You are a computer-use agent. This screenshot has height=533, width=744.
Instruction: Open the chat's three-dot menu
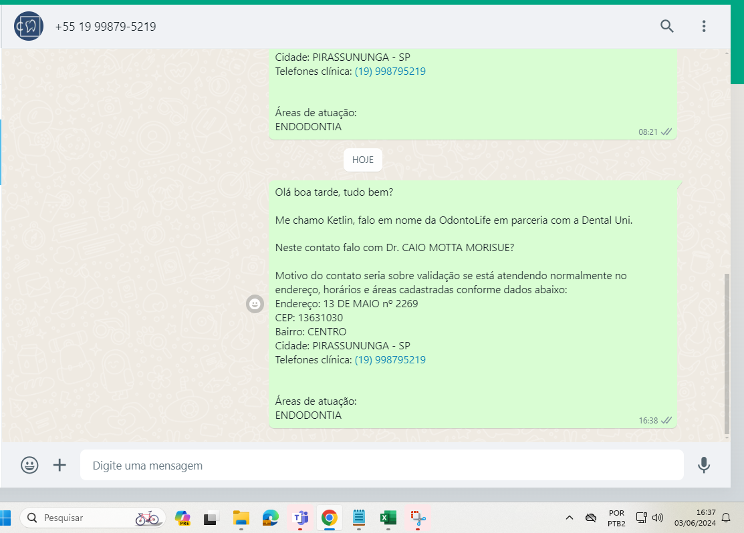coord(704,26)
